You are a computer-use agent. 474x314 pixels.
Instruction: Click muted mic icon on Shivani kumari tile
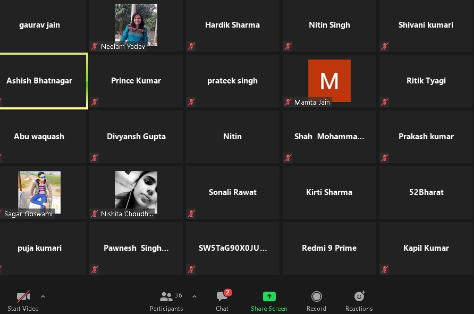pyautogui.click(x=385, y=46)
